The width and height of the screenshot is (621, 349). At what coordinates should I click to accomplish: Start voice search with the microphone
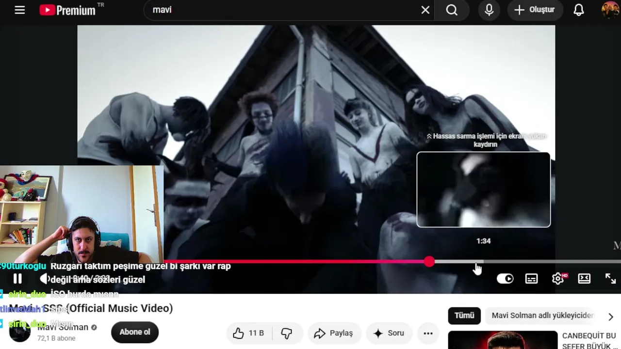[x=489, y=10]
